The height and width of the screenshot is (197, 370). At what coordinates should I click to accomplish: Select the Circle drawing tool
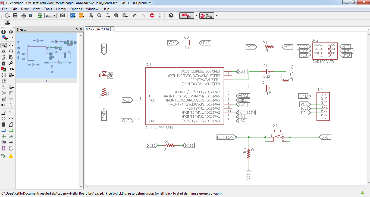point(4,118)
